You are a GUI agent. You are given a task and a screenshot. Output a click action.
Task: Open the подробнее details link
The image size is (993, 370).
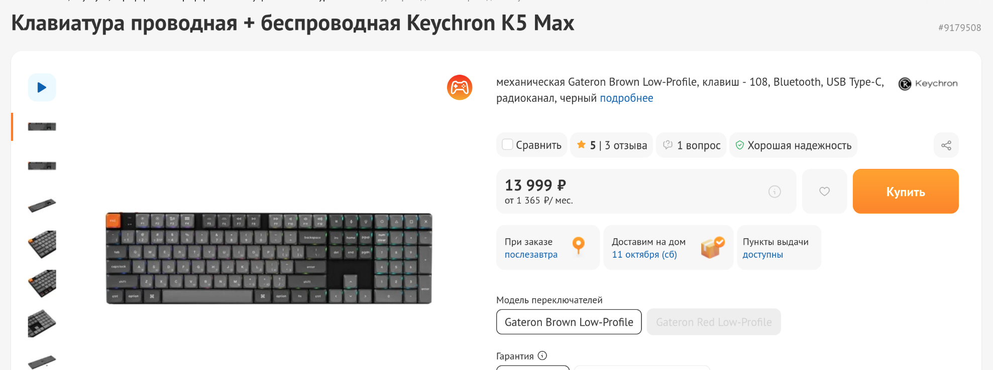[x=626, y=98]
